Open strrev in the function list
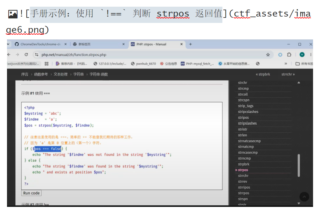The width and height of the screenshot is (321, 211). pos(242,181)
